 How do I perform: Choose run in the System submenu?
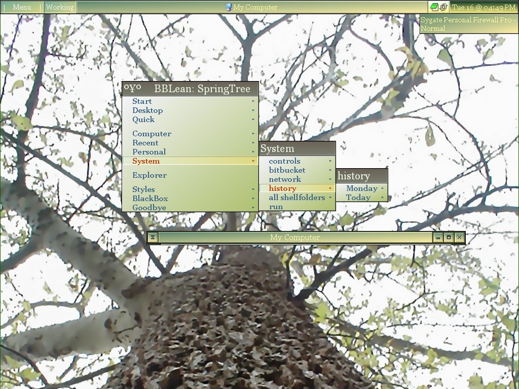pos(297,207)
